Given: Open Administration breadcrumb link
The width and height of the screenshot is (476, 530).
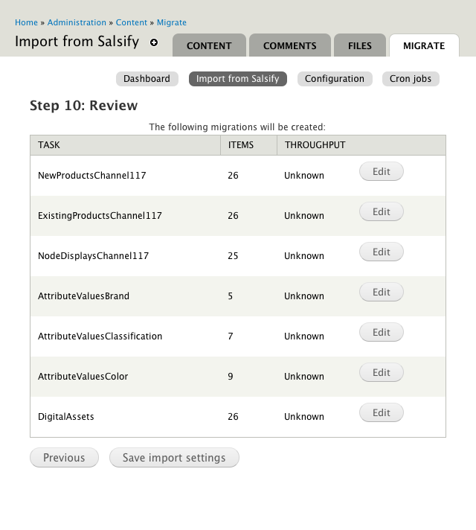Looking at the screenshot, I should [76, 22].
